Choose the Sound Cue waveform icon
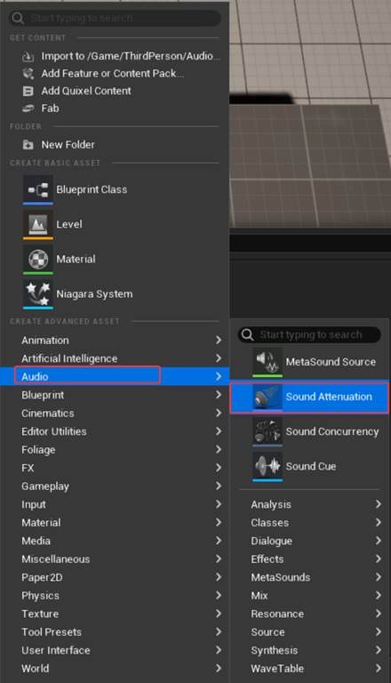 tap(267, 467)
